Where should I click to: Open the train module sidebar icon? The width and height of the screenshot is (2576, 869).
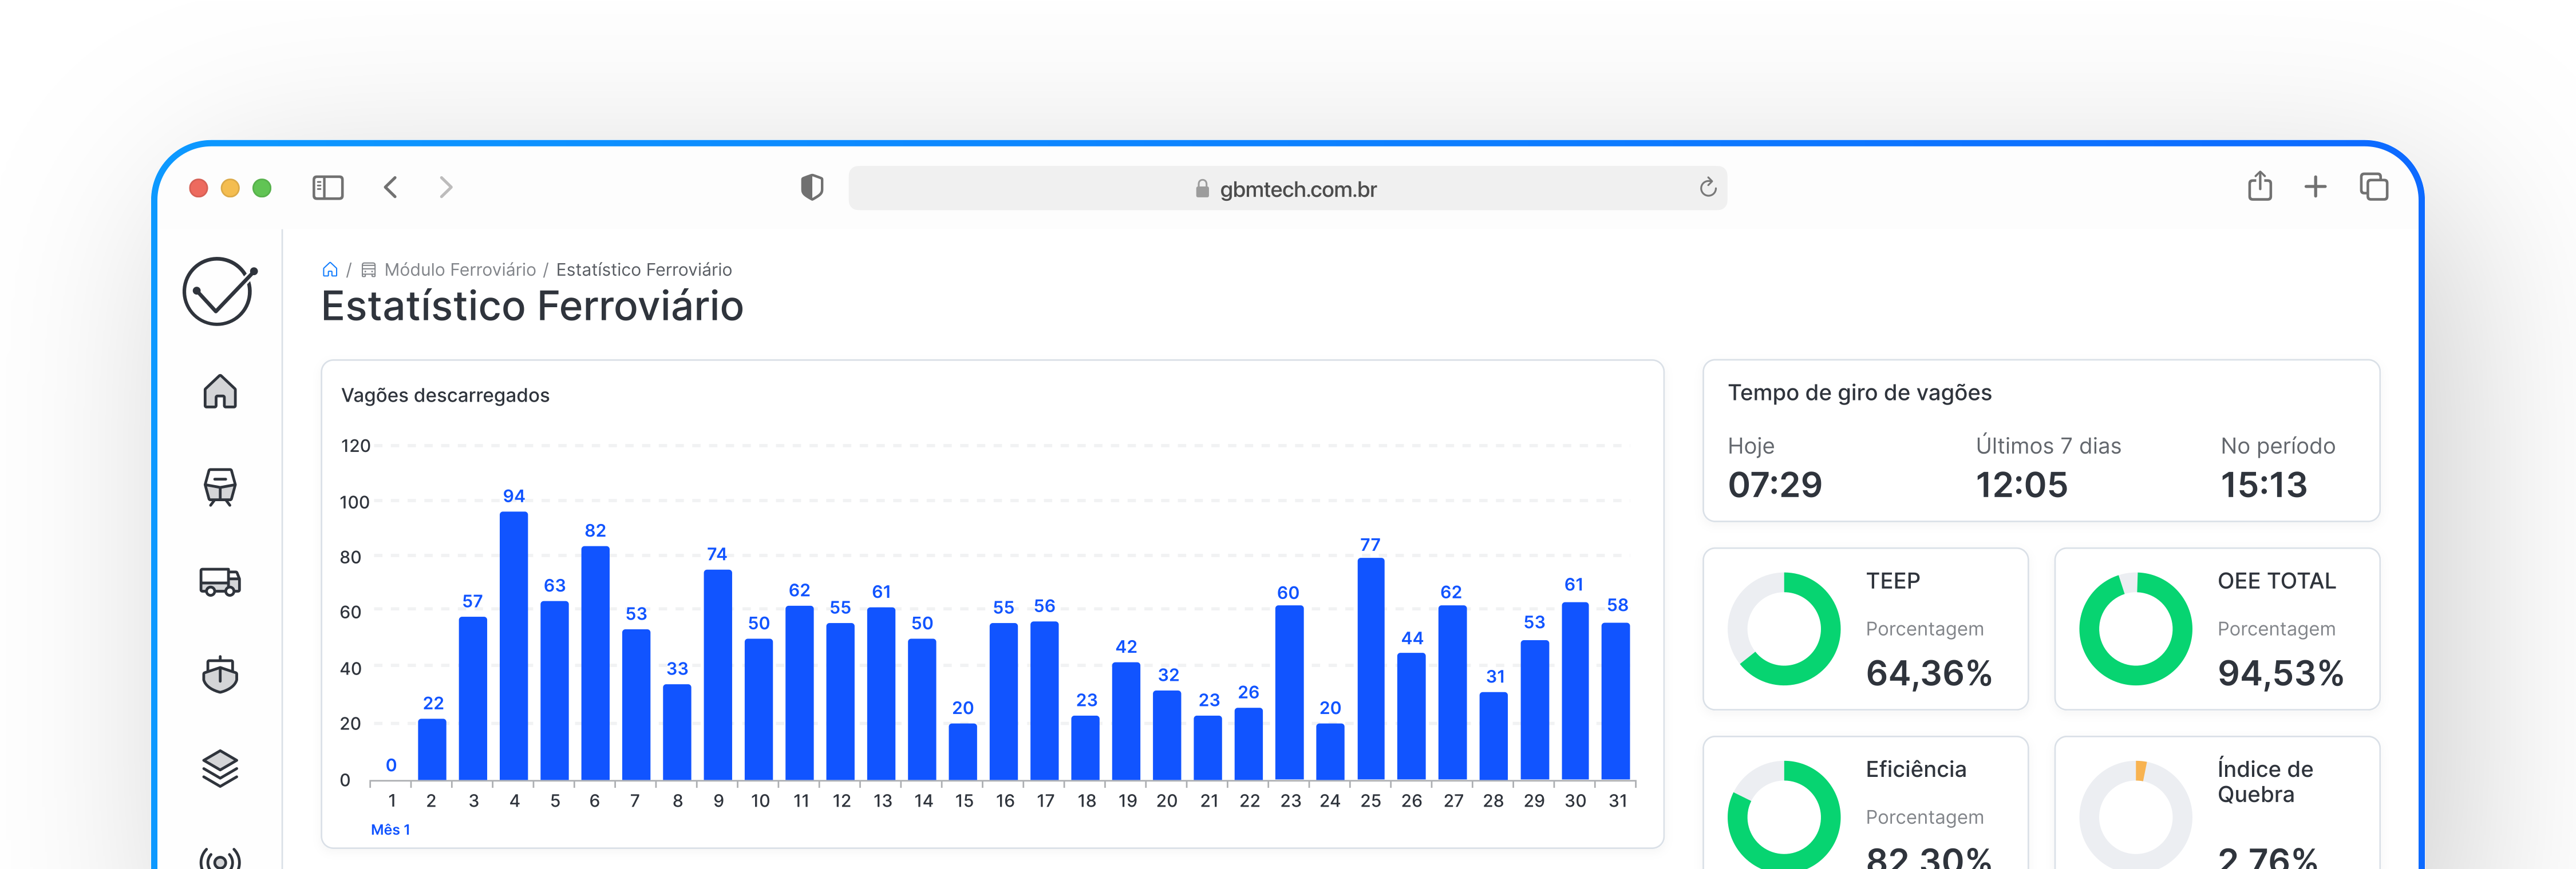pyautogui.click(x=220, y=486)
